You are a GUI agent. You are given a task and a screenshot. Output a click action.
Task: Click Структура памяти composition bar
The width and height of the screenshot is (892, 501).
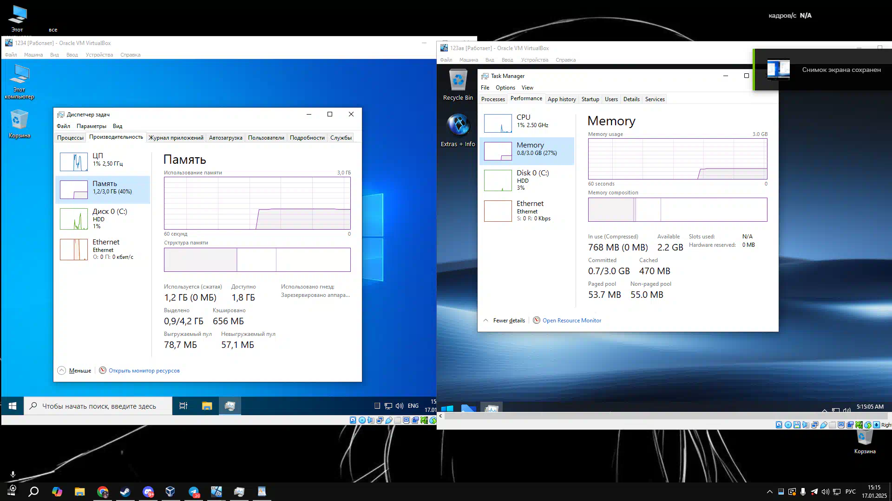257,260
